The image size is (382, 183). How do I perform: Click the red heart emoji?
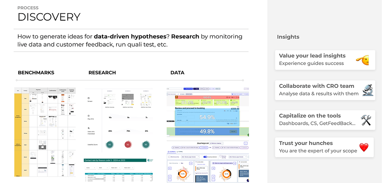point(364,147)
